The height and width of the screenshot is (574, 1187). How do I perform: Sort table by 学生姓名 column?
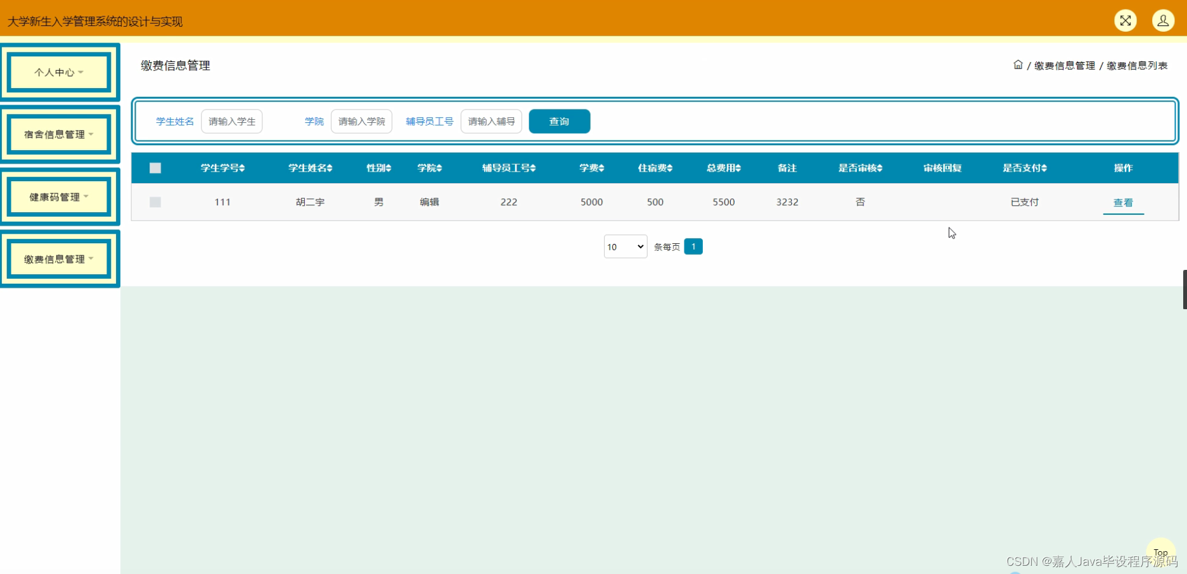pos(310,168)
